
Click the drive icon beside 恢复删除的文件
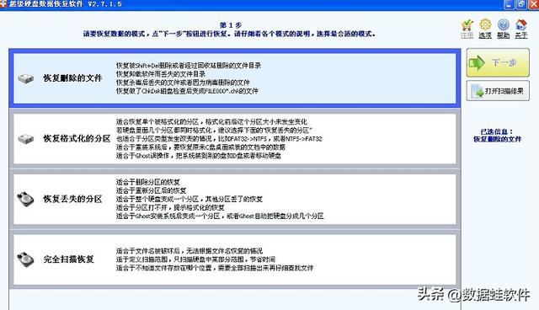pos(26,78)
